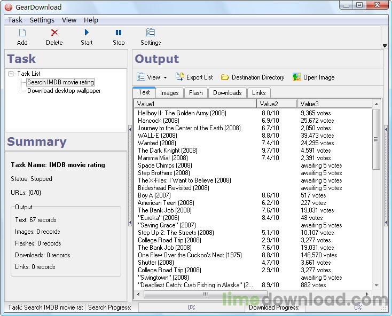This screenshot has width=392, height=316.
Task: Sort by the Value3 column header
Action: pyautogui.click(x=334, y=104)
